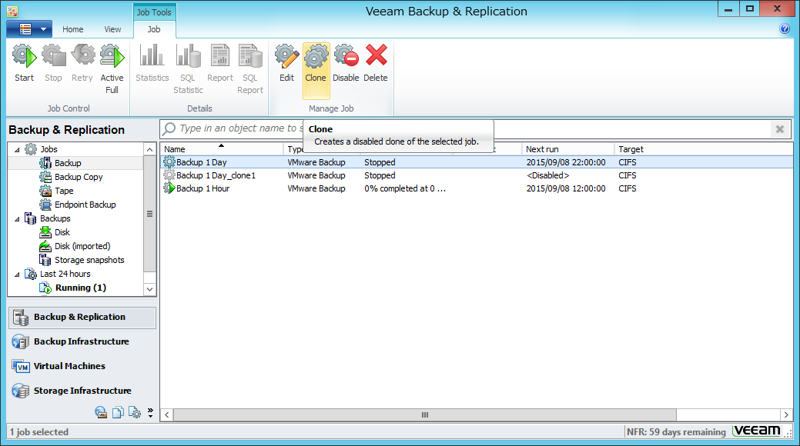The image size is (800, 446).
Task: Collapse the Last 24 hours node
Action: tap(17, 275)
